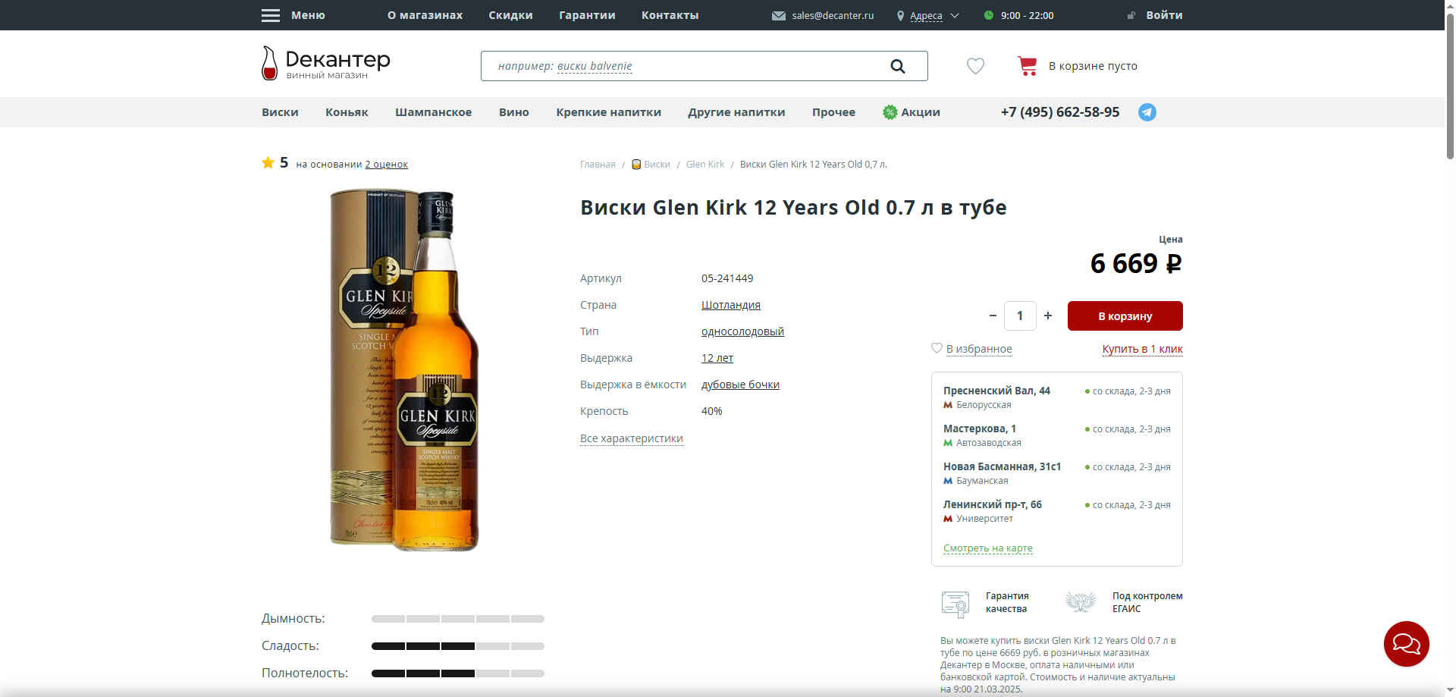
Task: Click the email envelope icon
Action: (778, 16)
